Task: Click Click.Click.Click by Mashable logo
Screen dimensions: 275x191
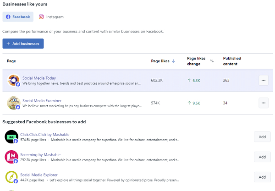Action: [x=11, y=136]
